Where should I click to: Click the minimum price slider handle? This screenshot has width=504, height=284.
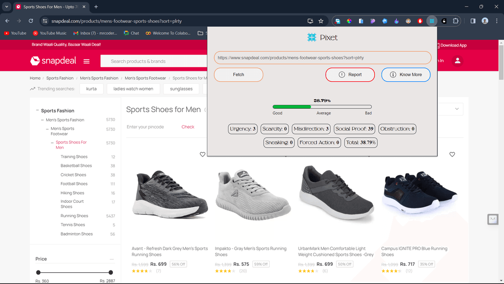point(38,272)
